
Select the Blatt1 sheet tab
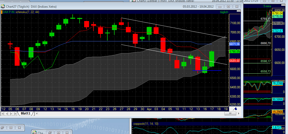coord(25,113)
